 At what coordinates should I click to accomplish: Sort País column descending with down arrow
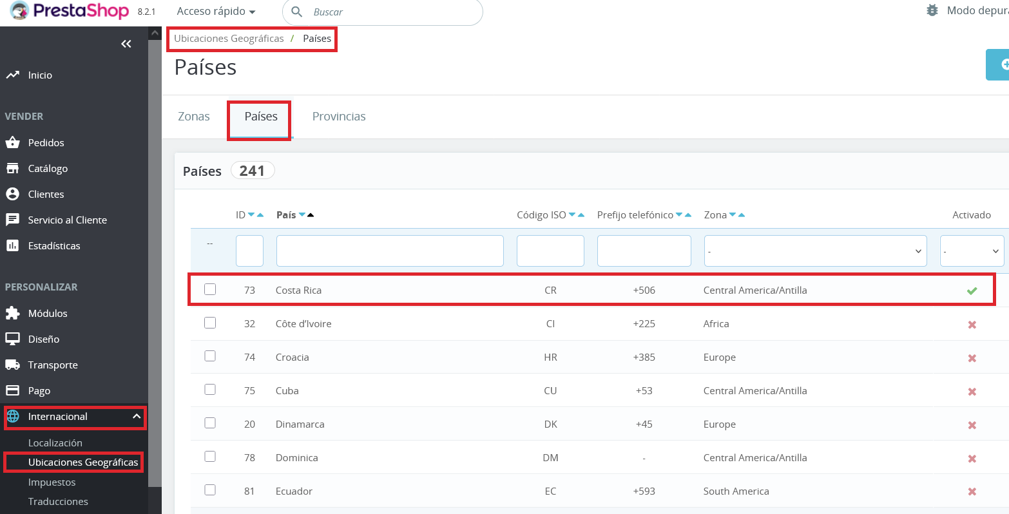pos(302,215)
